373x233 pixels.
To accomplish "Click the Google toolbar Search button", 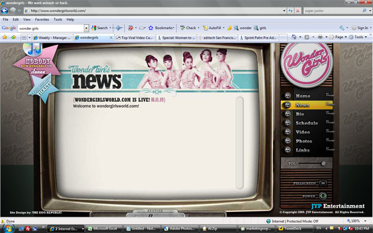I will (x=99, y=28).
